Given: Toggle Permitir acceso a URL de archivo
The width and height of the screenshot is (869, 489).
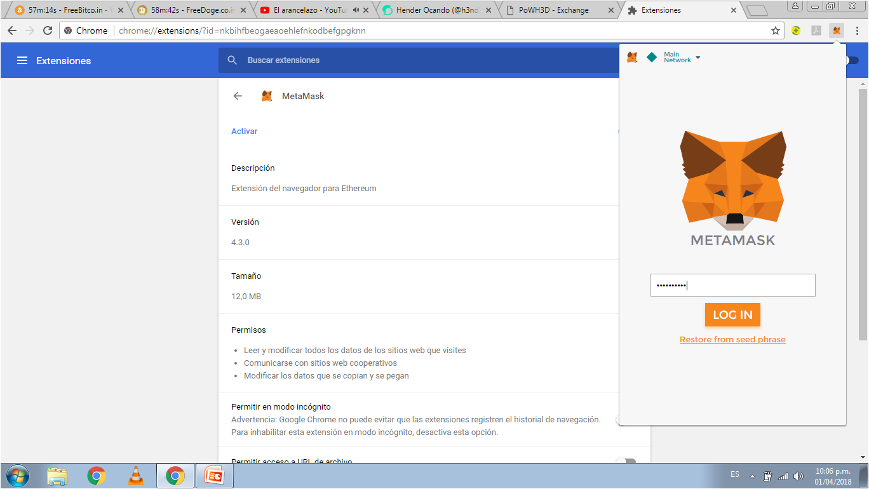Looking at the screenshot, I should click(626, 461).
